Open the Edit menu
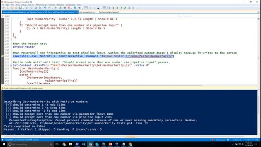This screenshot has height=147, width=261. (x=7, y=5)
